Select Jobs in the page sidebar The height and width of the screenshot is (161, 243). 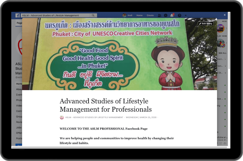coord(19,127)
